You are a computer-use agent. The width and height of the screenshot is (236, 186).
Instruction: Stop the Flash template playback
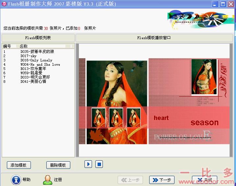[x=99, y=164]
